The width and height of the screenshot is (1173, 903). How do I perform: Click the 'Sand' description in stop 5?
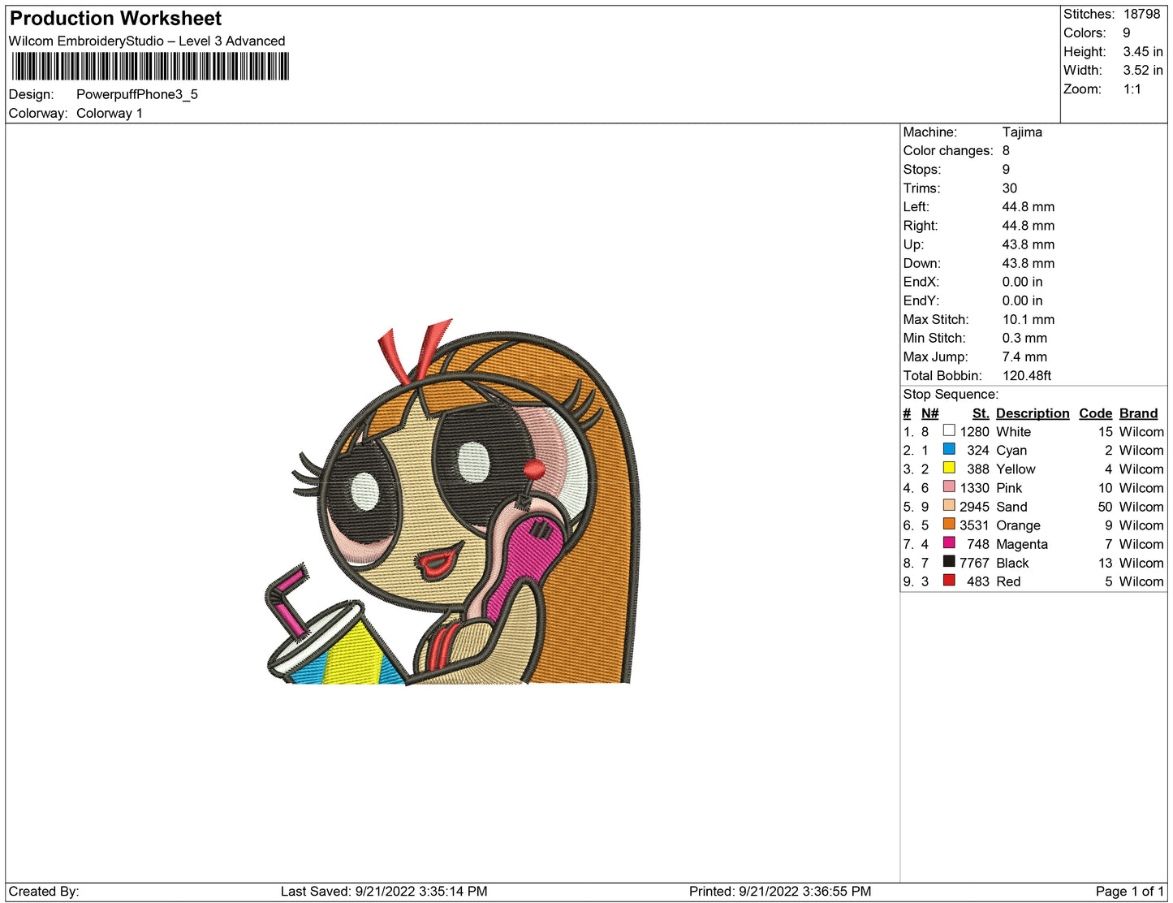(x=1011, y=507)
